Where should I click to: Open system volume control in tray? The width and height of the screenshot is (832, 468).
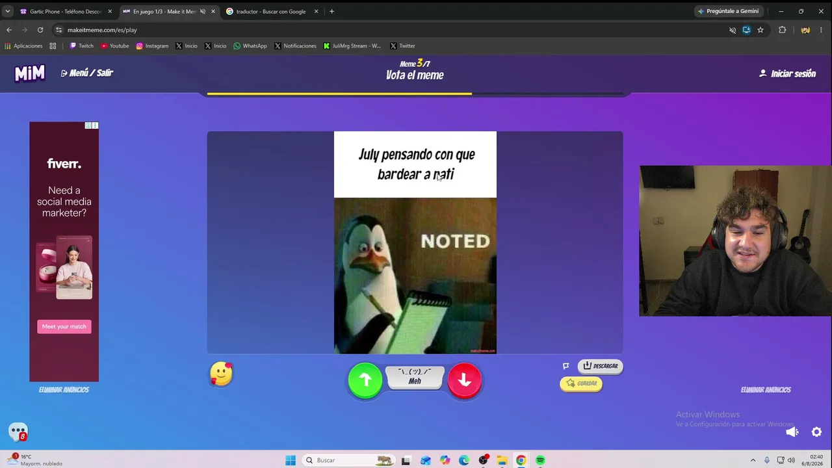click(x=791, y=460)
